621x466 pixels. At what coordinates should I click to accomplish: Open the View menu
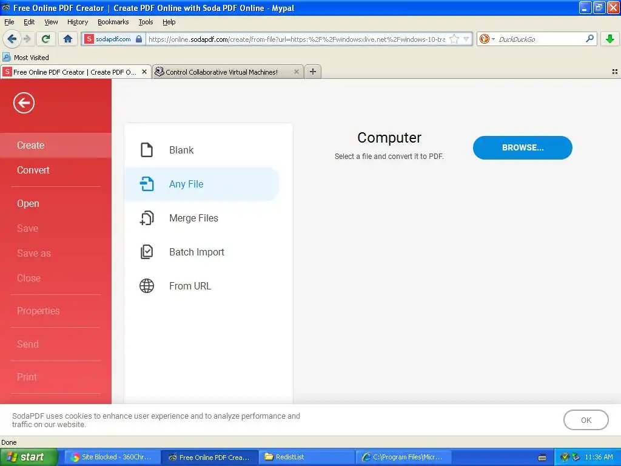coord(51,22)
